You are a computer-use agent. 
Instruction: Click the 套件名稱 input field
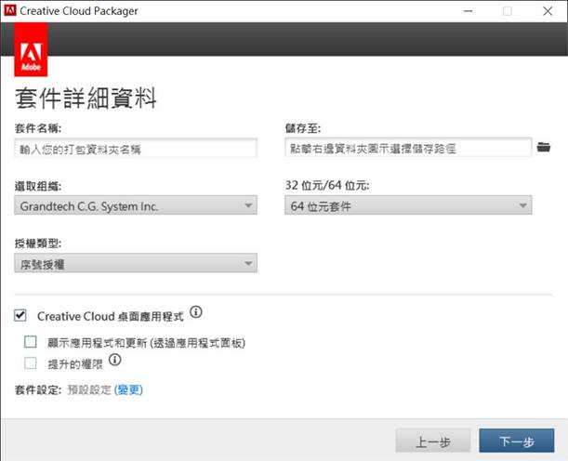[x=136, y=148]
